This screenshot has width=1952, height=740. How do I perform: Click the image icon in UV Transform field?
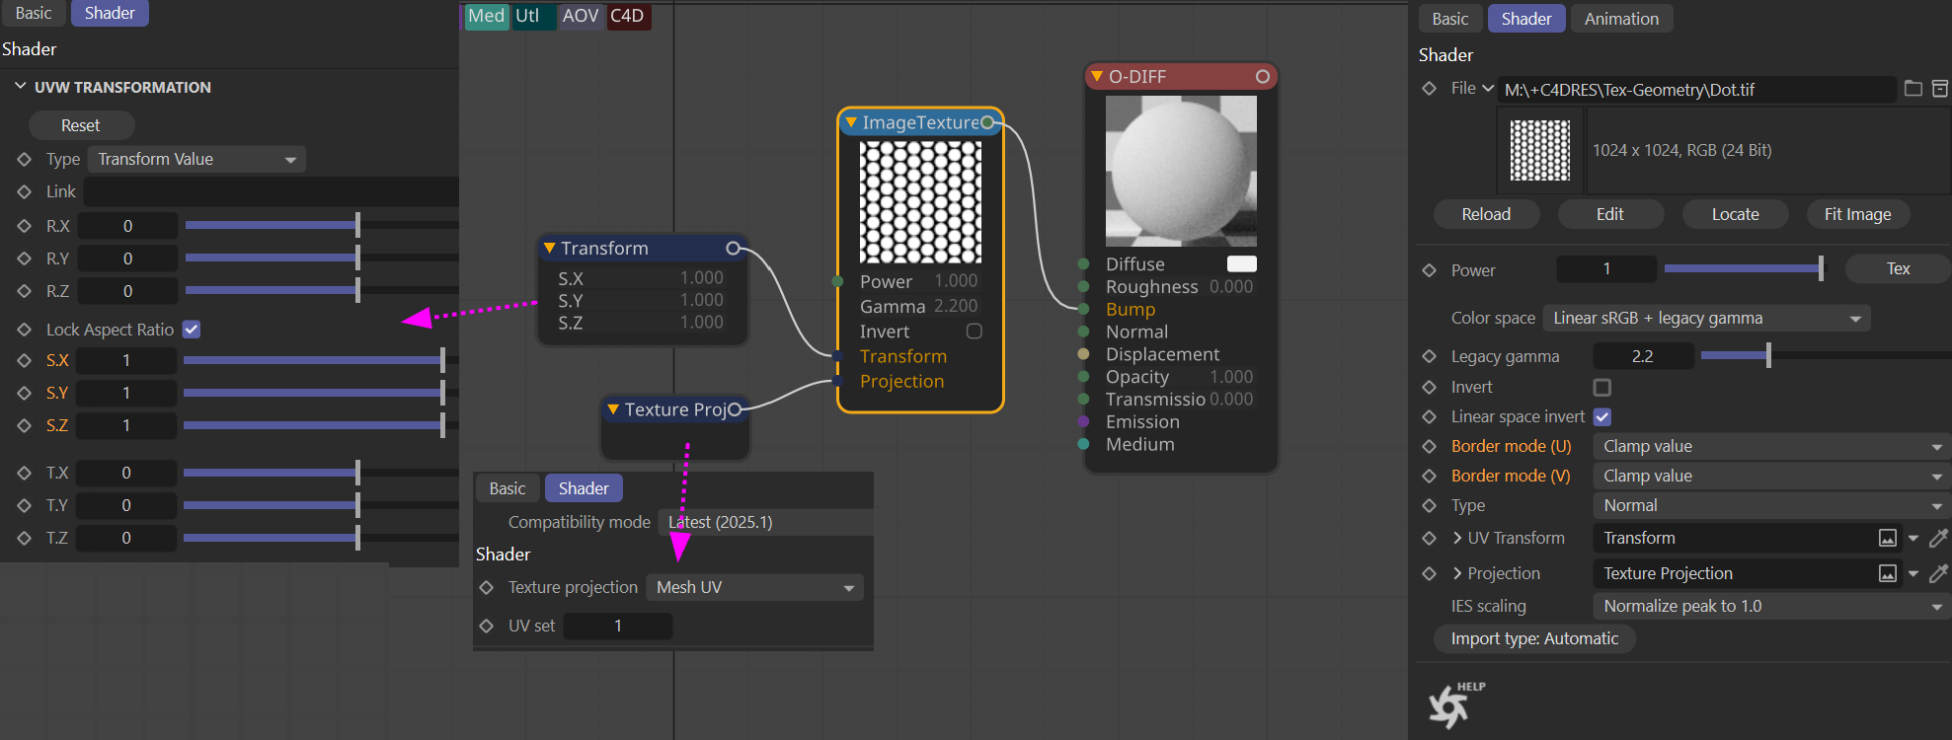tap(1887, 538)
